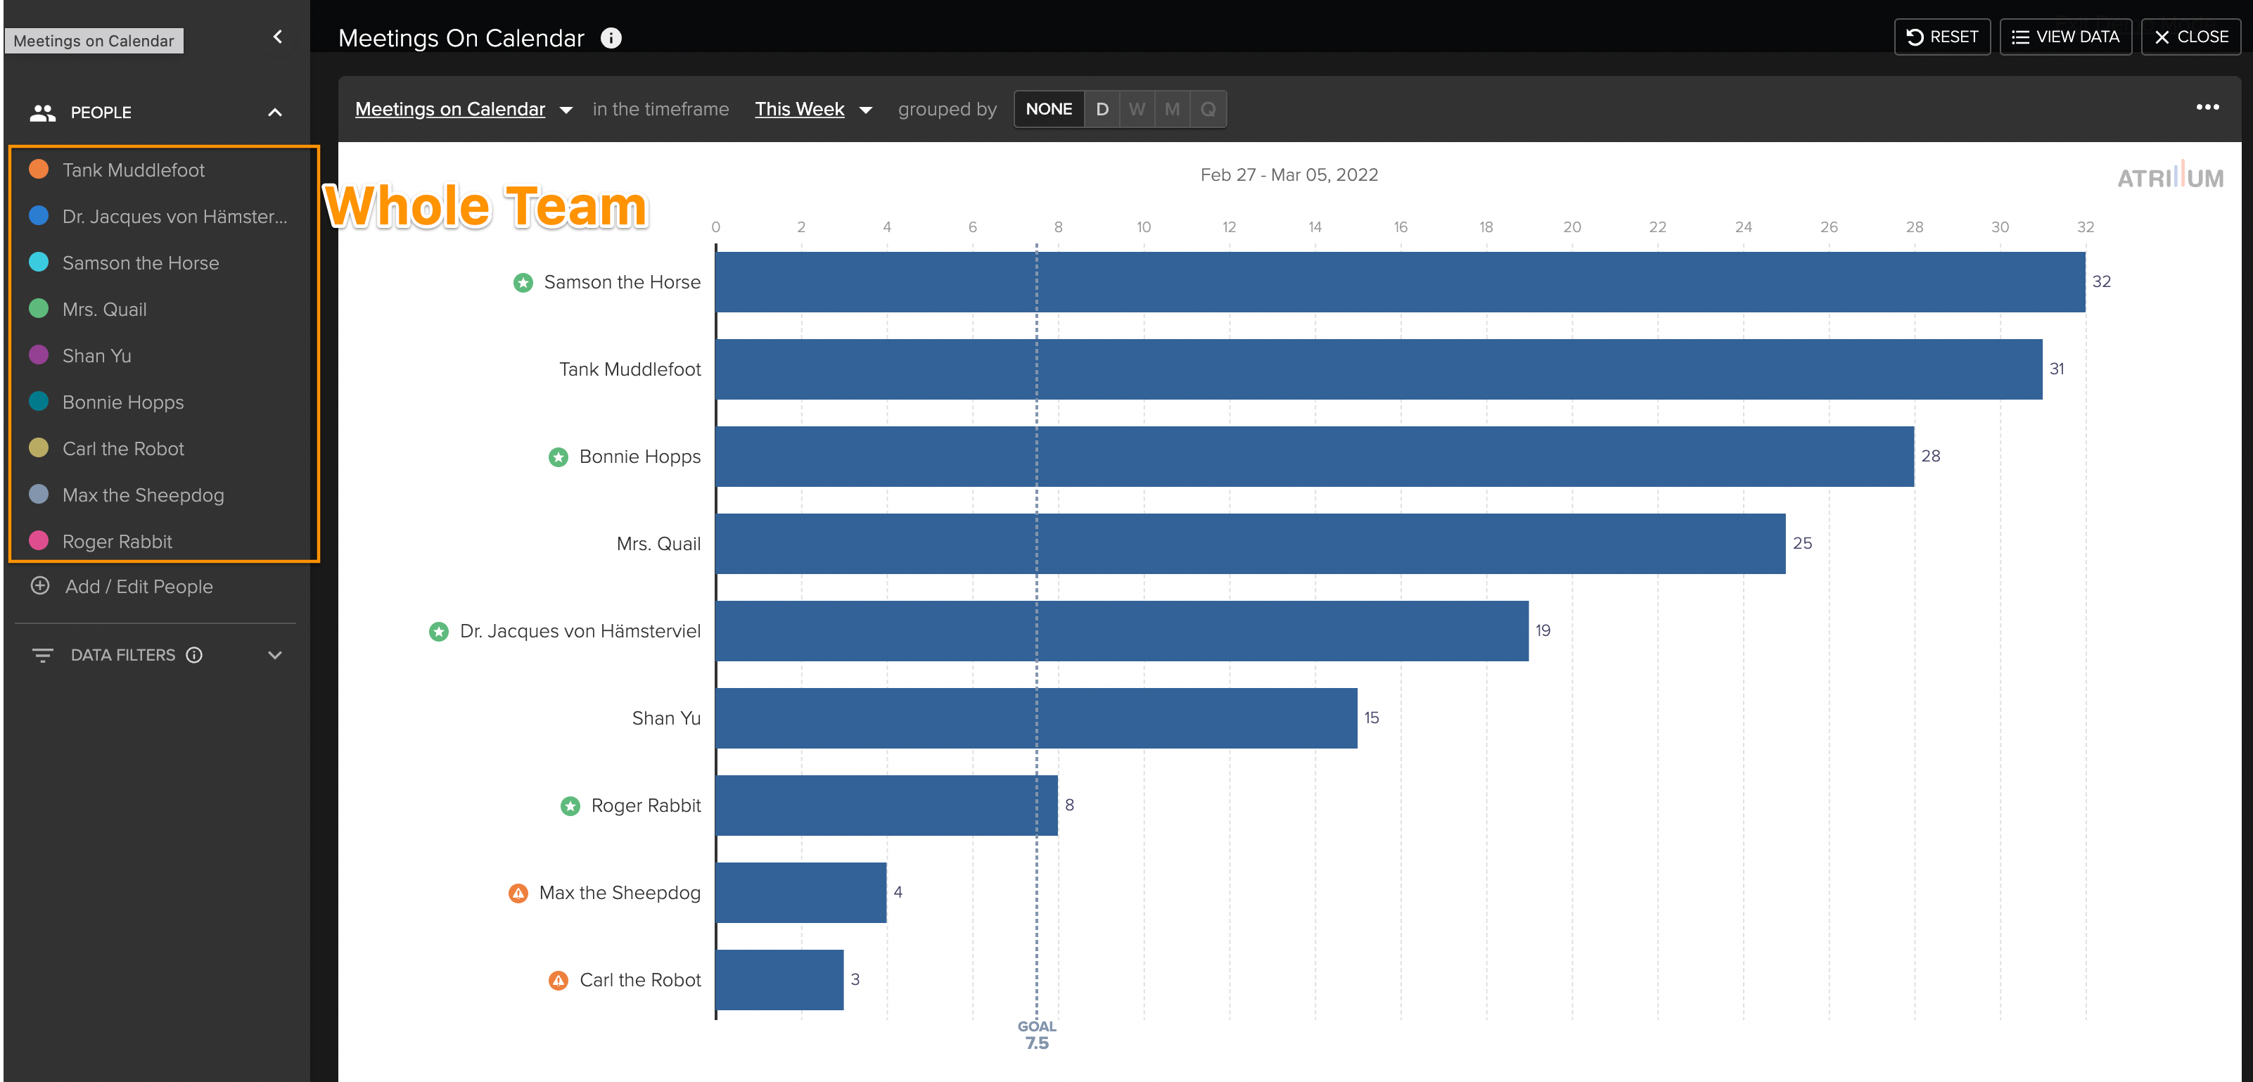This screenshot has width=2253, height=1082.
Task: Click Samson the Horse's cyan color dot
Action: click(39, 262)
